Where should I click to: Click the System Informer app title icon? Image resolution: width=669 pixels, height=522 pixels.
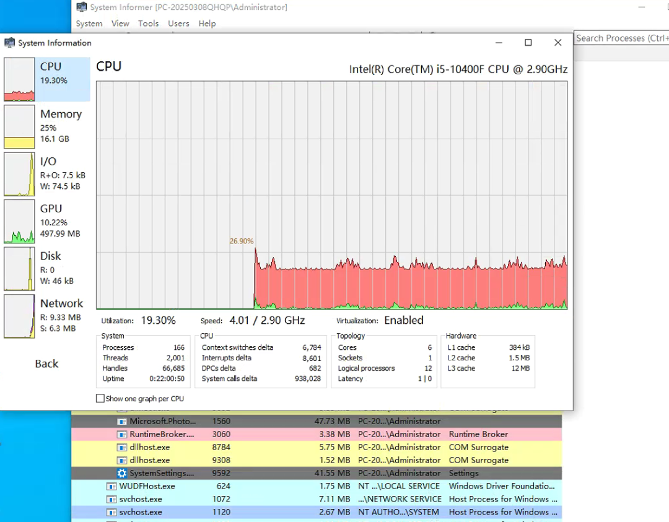(82, 7)
